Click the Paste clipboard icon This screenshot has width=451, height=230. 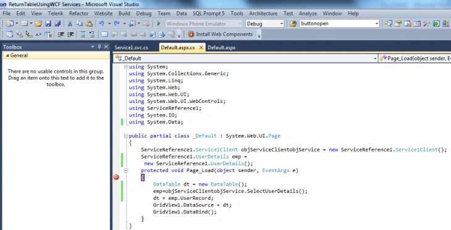[89, 23]
